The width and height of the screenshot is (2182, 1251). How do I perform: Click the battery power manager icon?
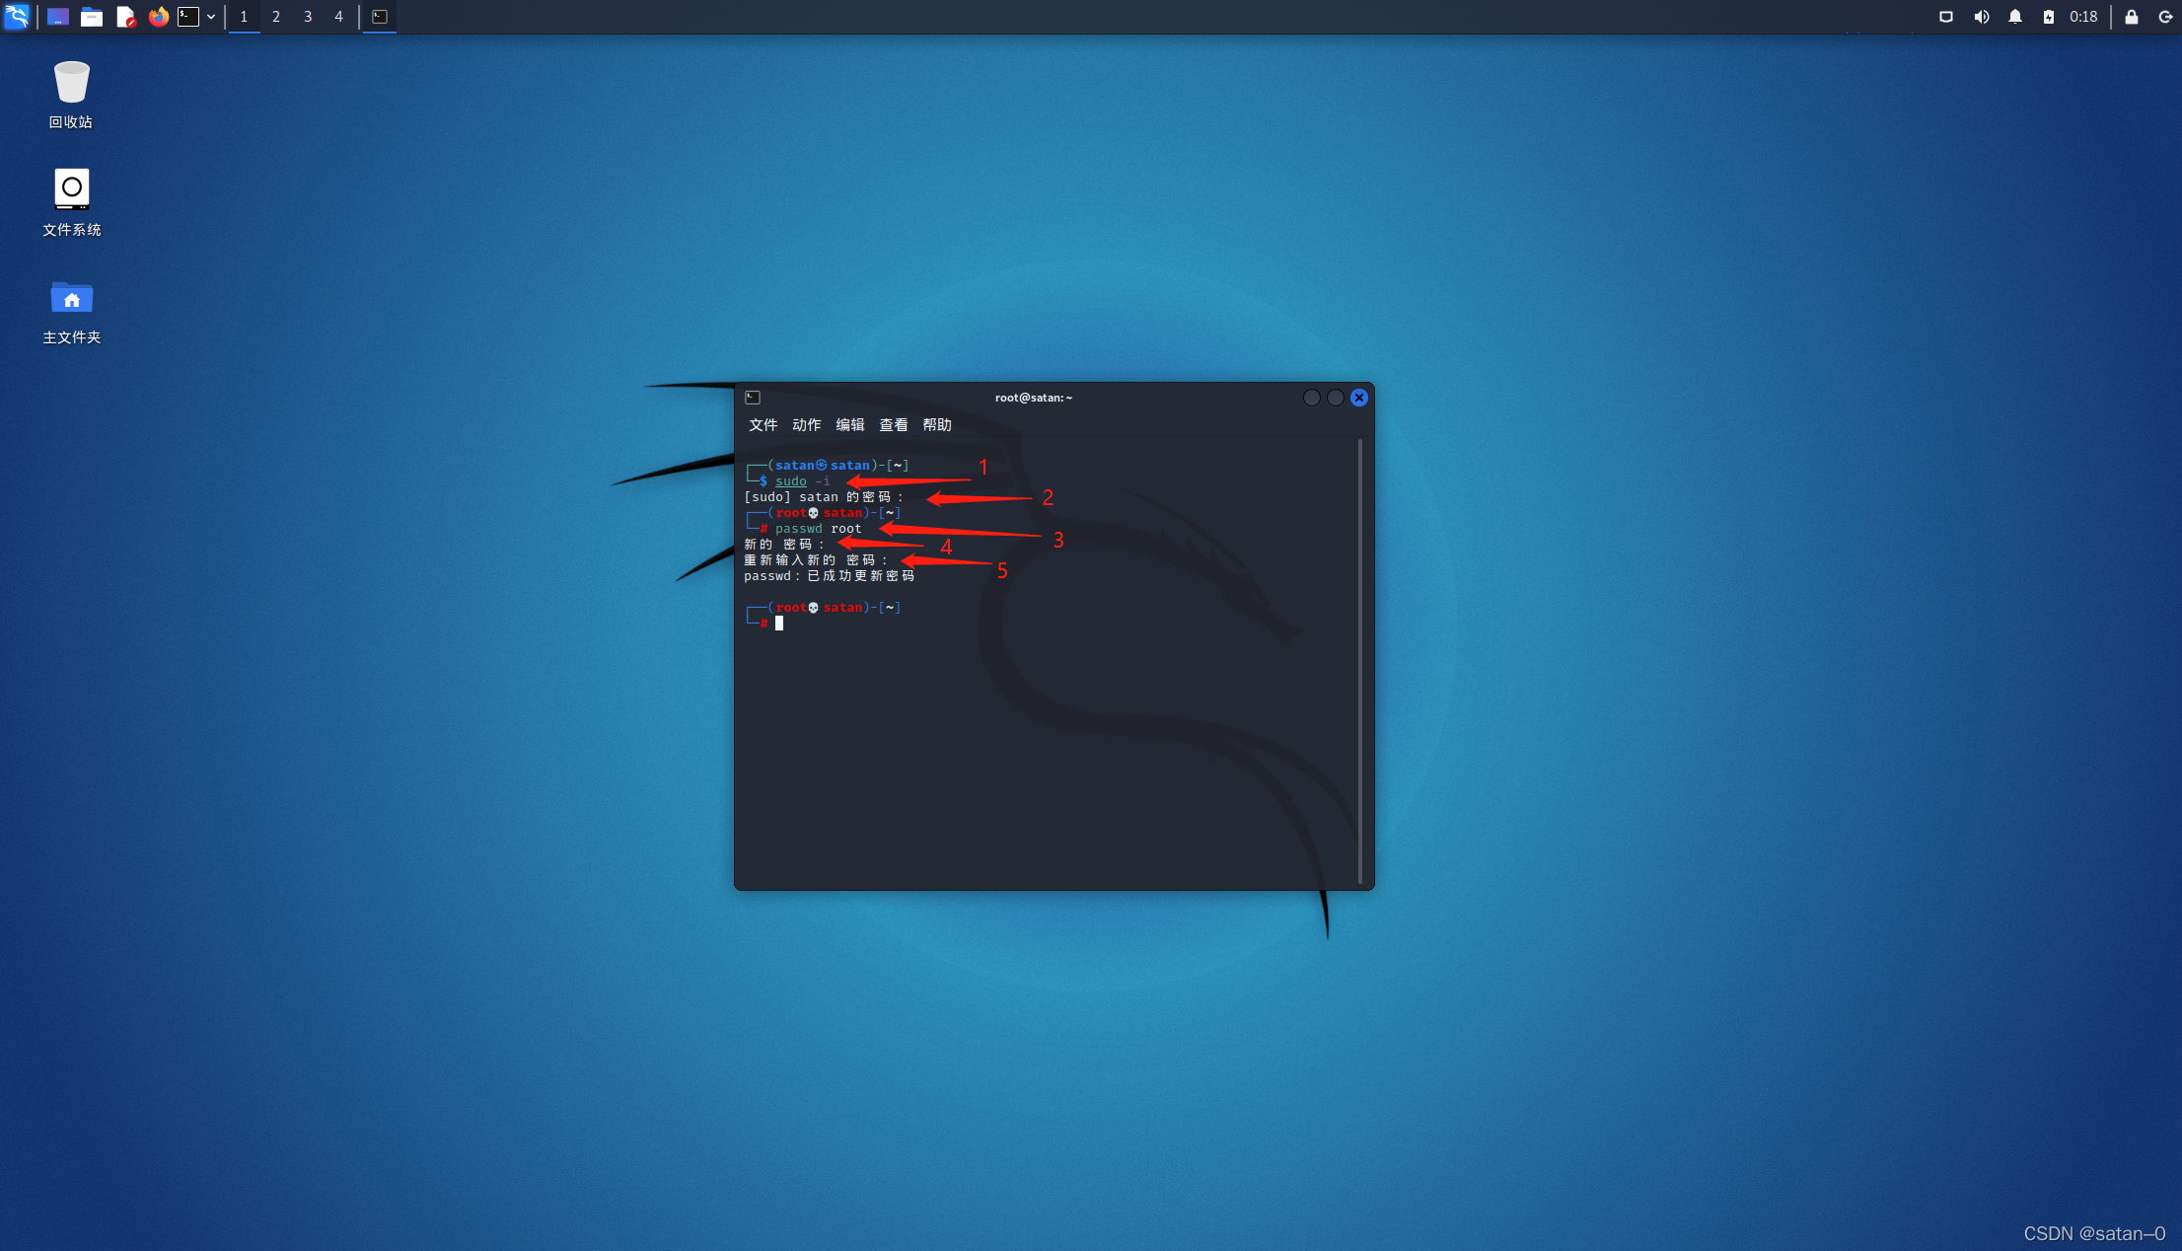point(2049,16)
